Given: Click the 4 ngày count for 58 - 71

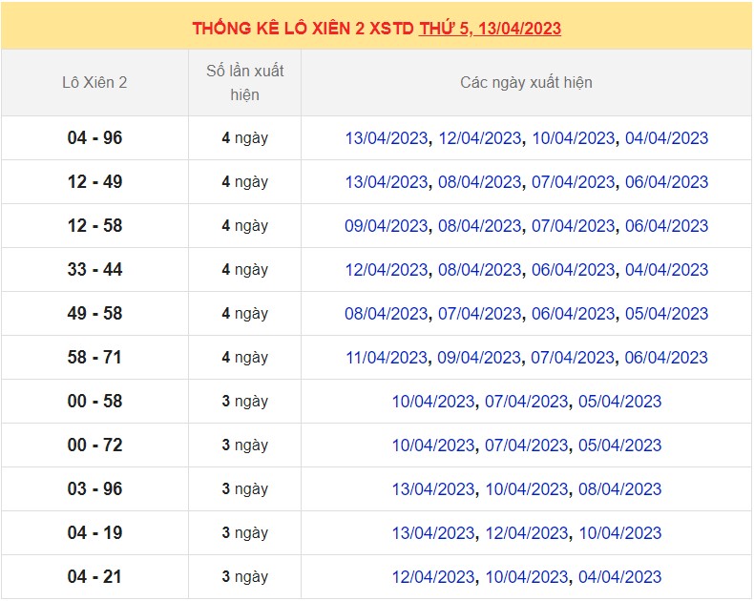Looking at the screenshot, I should click(245, 358).
